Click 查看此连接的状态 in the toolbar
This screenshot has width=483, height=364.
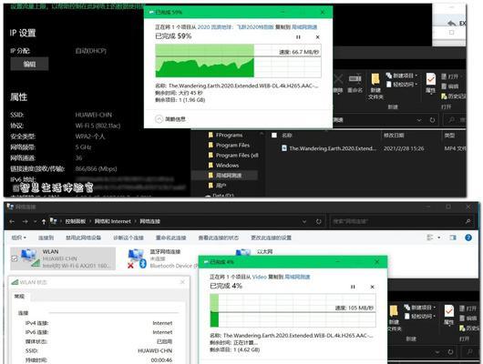(219, 238)
